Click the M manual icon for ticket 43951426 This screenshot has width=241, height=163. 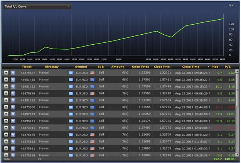(13, 80)
